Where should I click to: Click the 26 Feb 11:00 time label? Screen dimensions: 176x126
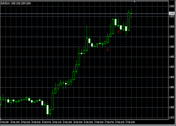point(57,122)
